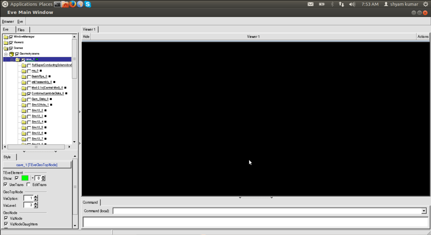Image resolution: width=431 pixels, height=235 pixels.
Task: Click the WindowManager folder icon
Action: click(6, 37)
